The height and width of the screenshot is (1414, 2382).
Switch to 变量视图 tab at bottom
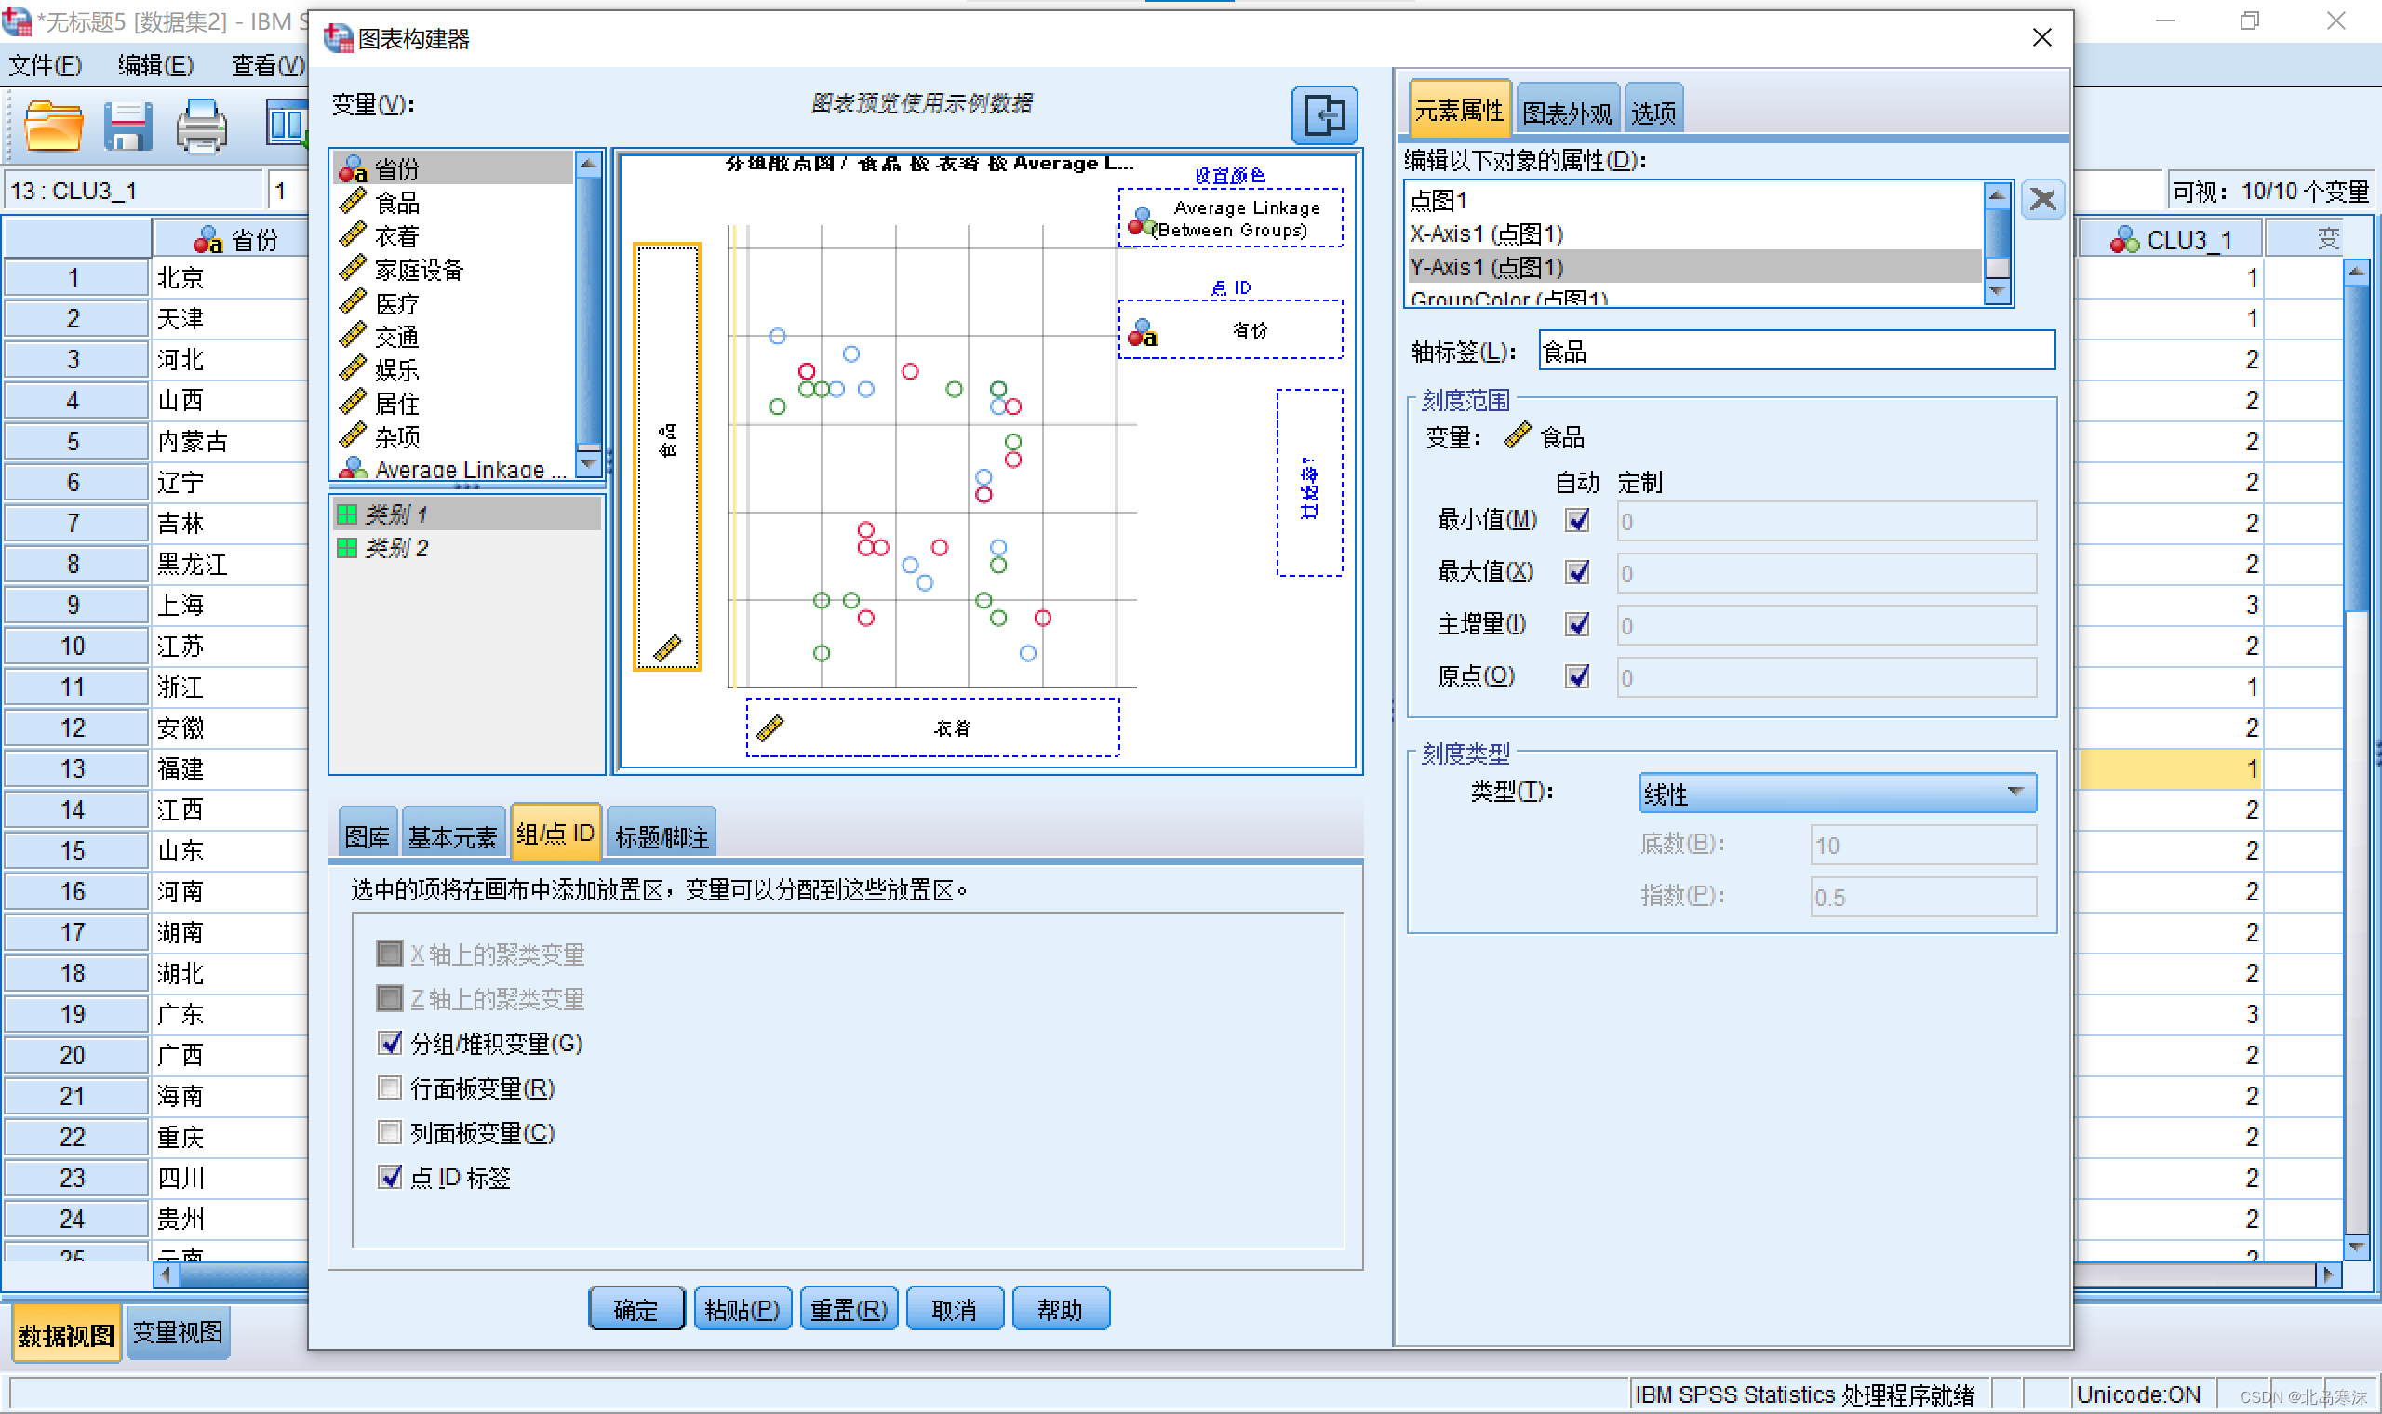[x=177, y=1332]
